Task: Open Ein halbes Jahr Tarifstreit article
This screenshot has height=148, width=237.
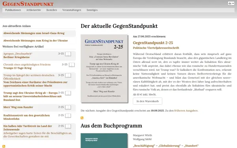Action: coord(28,128)
